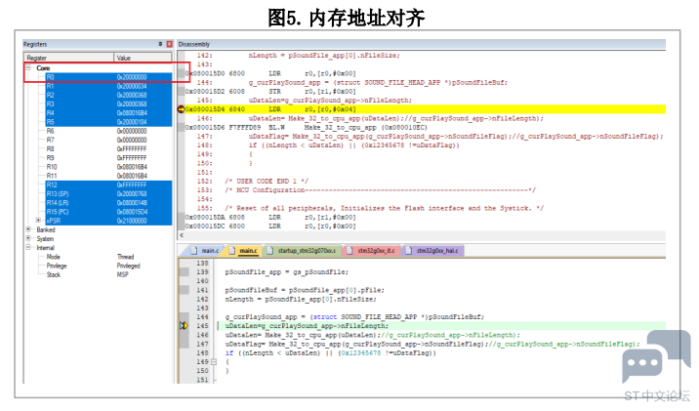
Task: Click the Thread value beside Mode
Action: coord(125,257)
